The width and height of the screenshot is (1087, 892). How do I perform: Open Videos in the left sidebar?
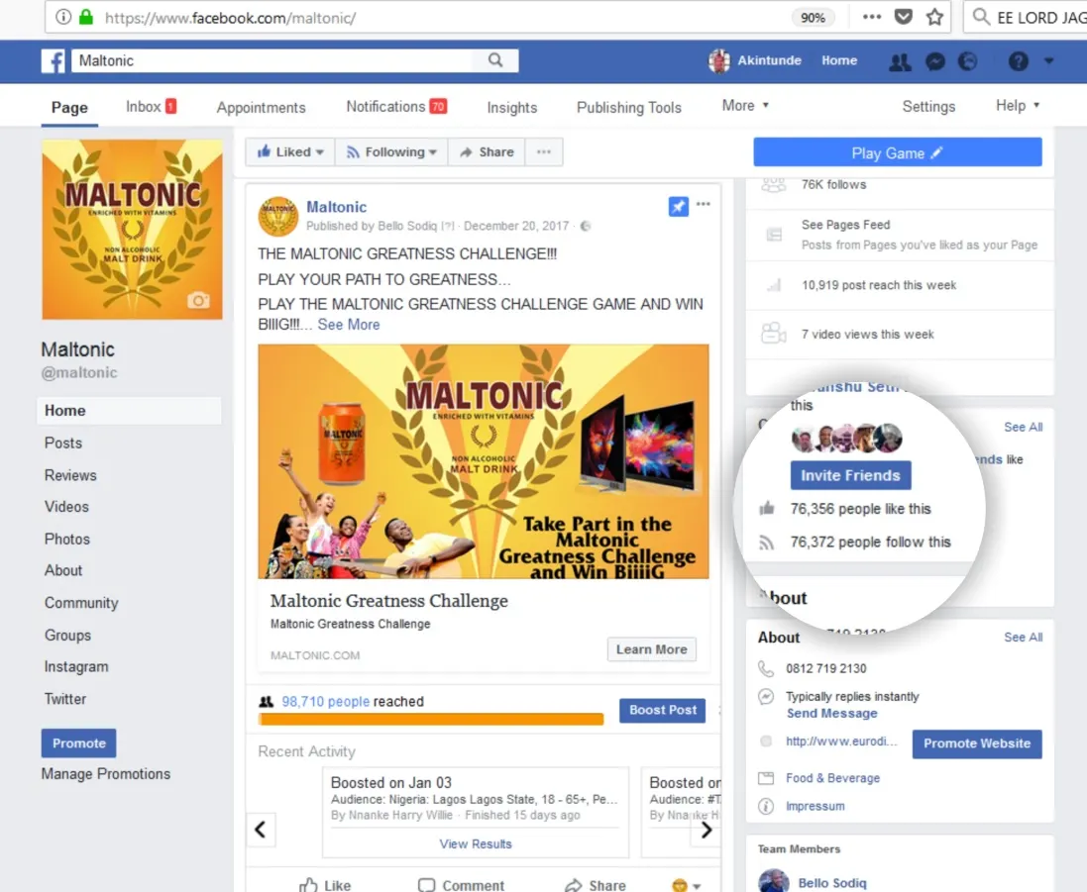click(66, 507)
